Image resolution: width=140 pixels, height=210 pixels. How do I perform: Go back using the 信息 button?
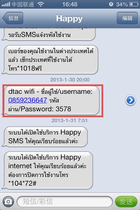[x=13, y=18]
